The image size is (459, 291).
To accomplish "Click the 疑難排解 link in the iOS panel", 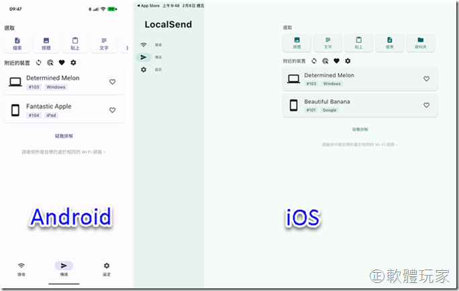I will (360, 129).
